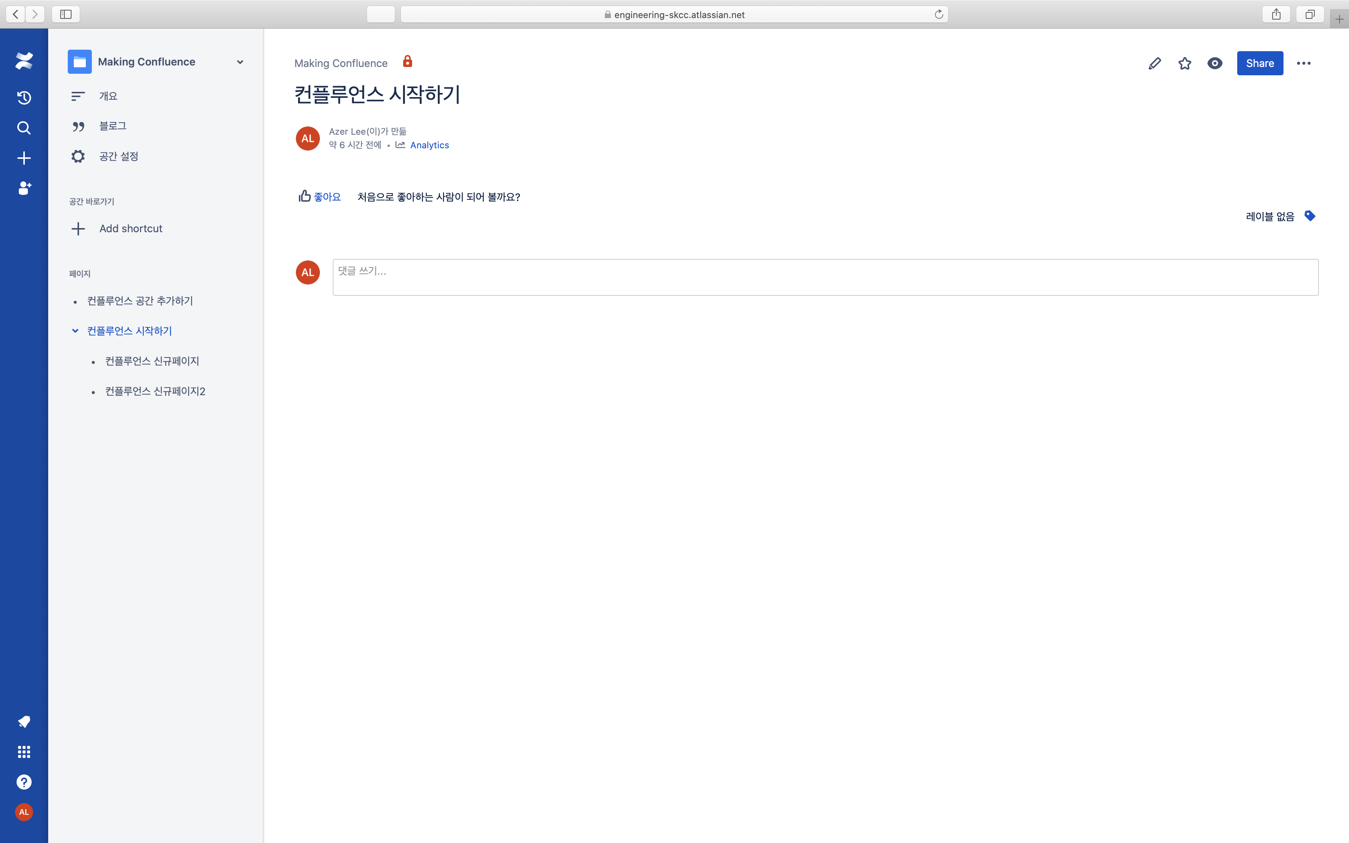Share the page
The height and width of the screenshot is (843, 1349).
point(1260,64)
